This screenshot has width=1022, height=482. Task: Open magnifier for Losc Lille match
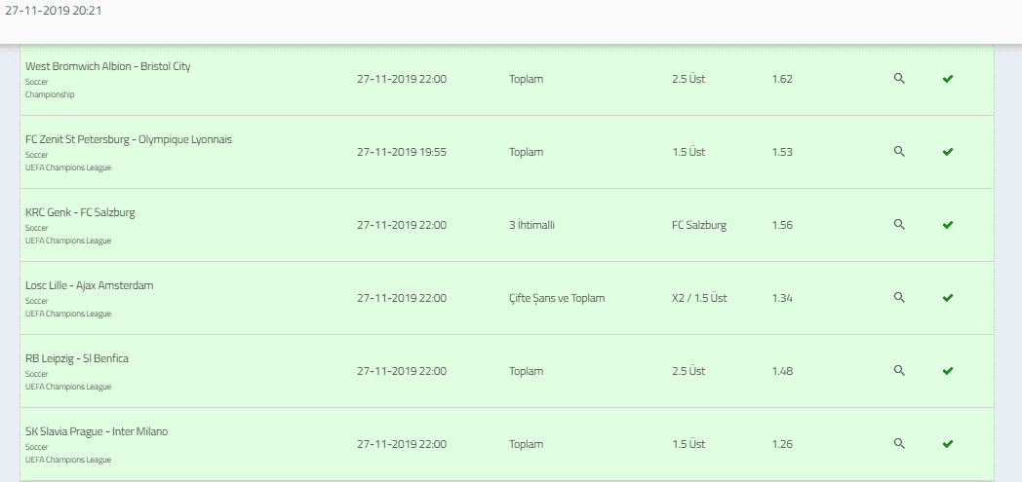pos(899,297)
